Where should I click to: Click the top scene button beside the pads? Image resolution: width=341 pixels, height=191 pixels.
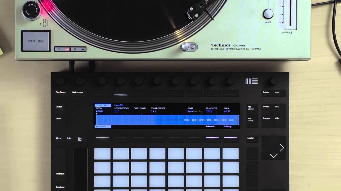tap(252, 154)
